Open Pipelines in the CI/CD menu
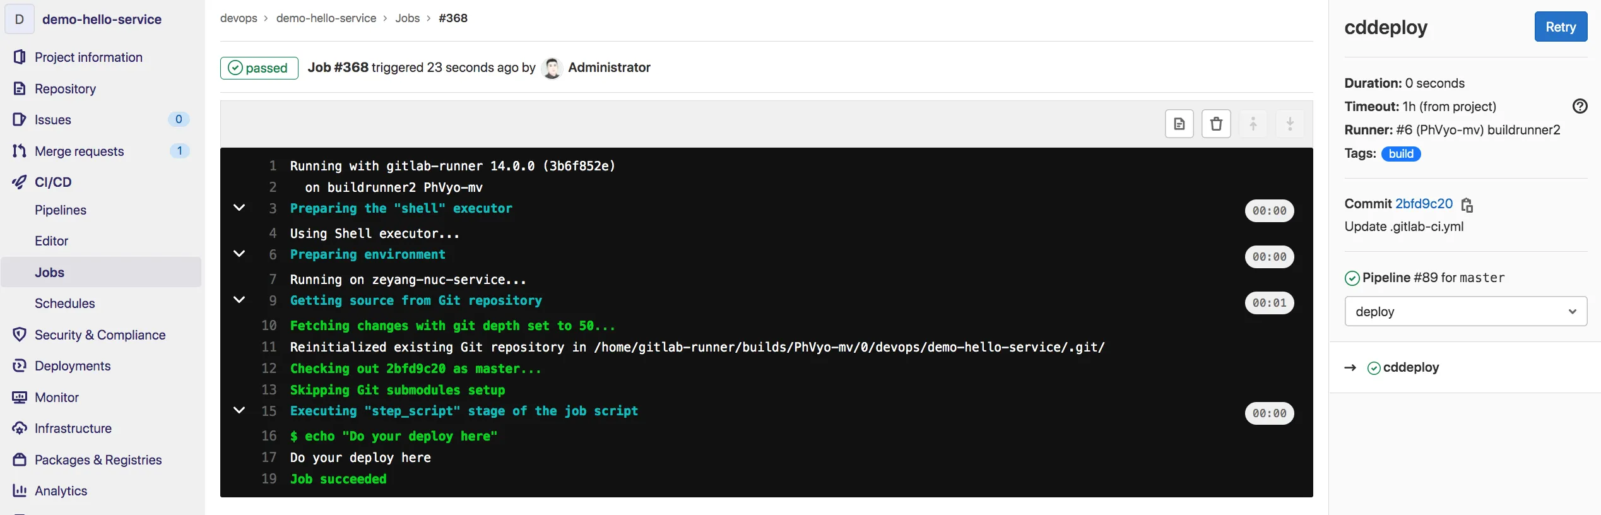 (61, 210)
